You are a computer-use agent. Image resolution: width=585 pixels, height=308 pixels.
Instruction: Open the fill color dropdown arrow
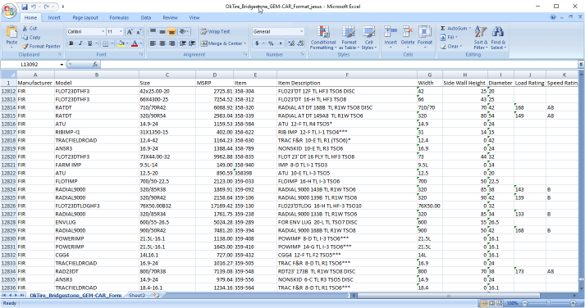point(127,43)
